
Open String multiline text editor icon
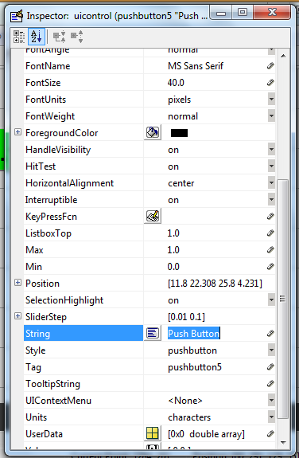pyautogui.click(x=153, y=333)
